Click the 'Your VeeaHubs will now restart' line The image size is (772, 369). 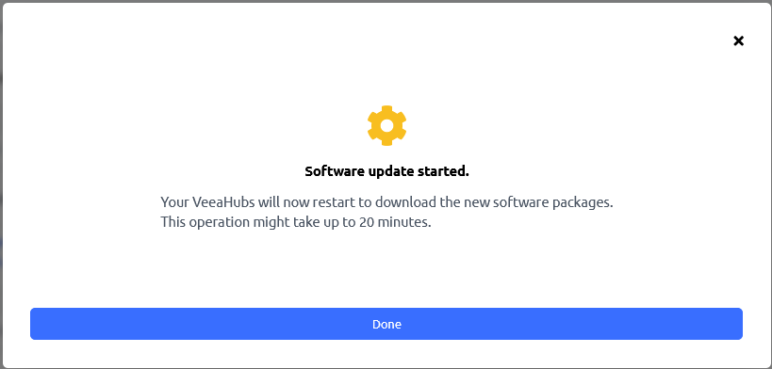[387, 202]
